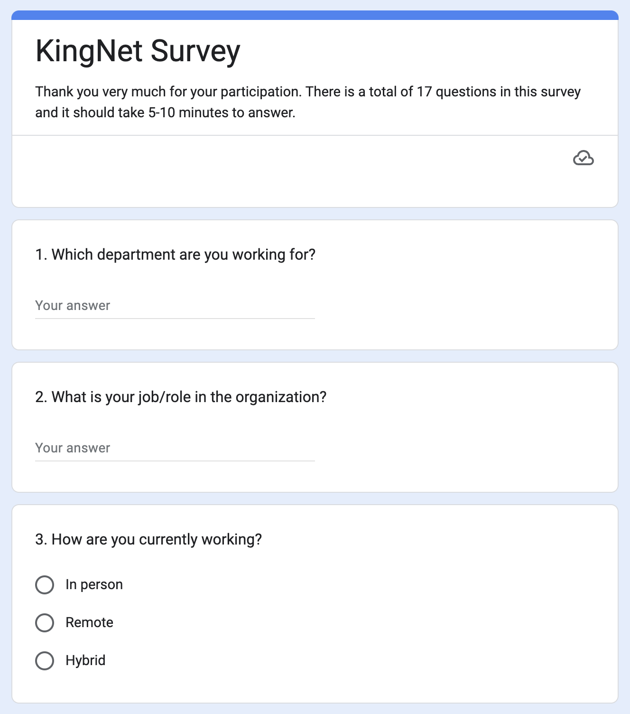Click question 2 about your job role
Viewport: 630px width, 714px height.
(x=181, y=397)
